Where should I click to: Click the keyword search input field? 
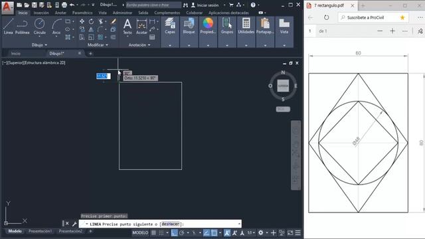click(153, 5)
